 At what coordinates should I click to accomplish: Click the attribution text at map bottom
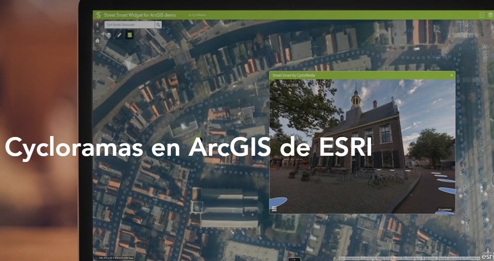coord(410,259)
